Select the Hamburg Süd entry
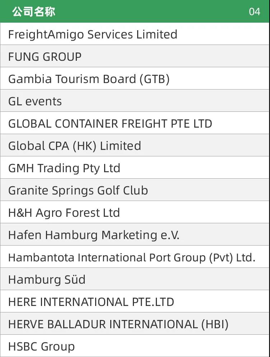Screen dimensions: 270x357 [135, 279]
